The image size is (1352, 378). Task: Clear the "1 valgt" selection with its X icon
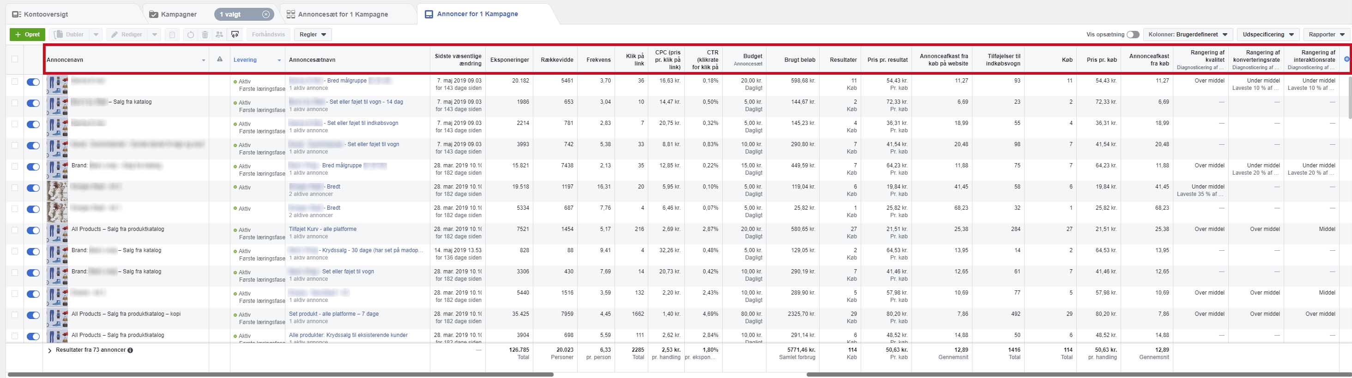(266, 14)
